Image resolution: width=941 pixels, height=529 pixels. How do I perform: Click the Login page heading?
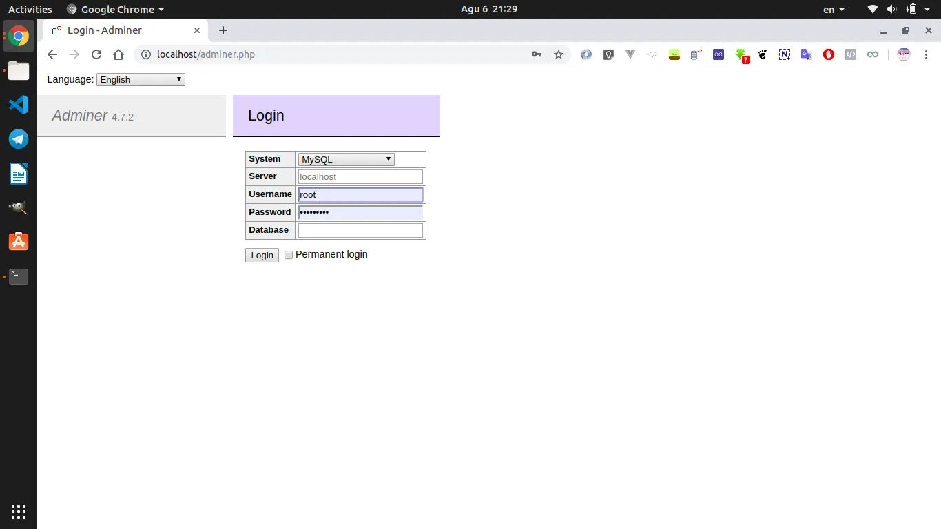[x=266, y=116]
